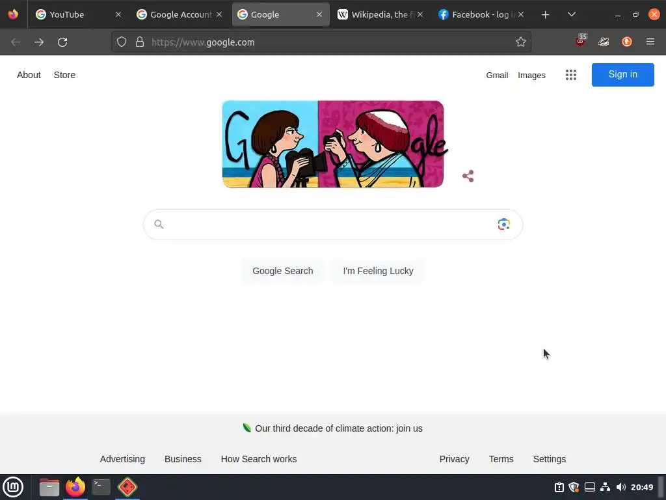Open the Google apps grid
This screenshot has width=666, height=500.
point(571,75)
